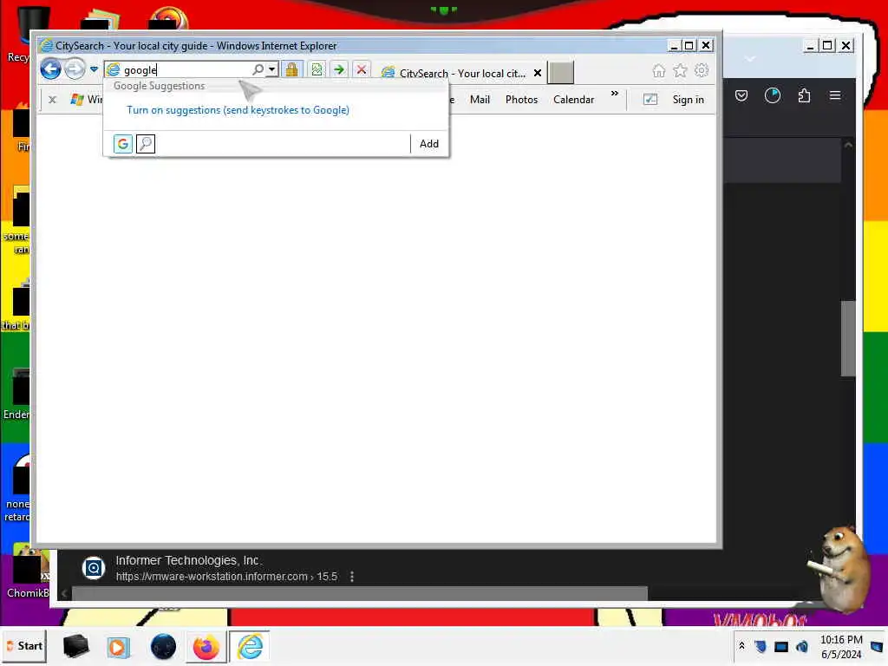Open Photos from the toolbar
Screen dimensions: 888x666
521,100
